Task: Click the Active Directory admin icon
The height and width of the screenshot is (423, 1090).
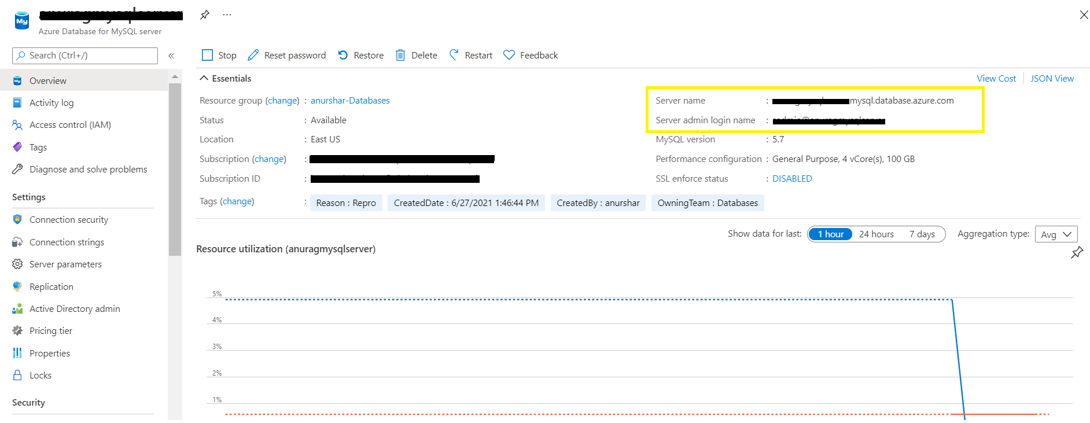Action: (17, 308)
